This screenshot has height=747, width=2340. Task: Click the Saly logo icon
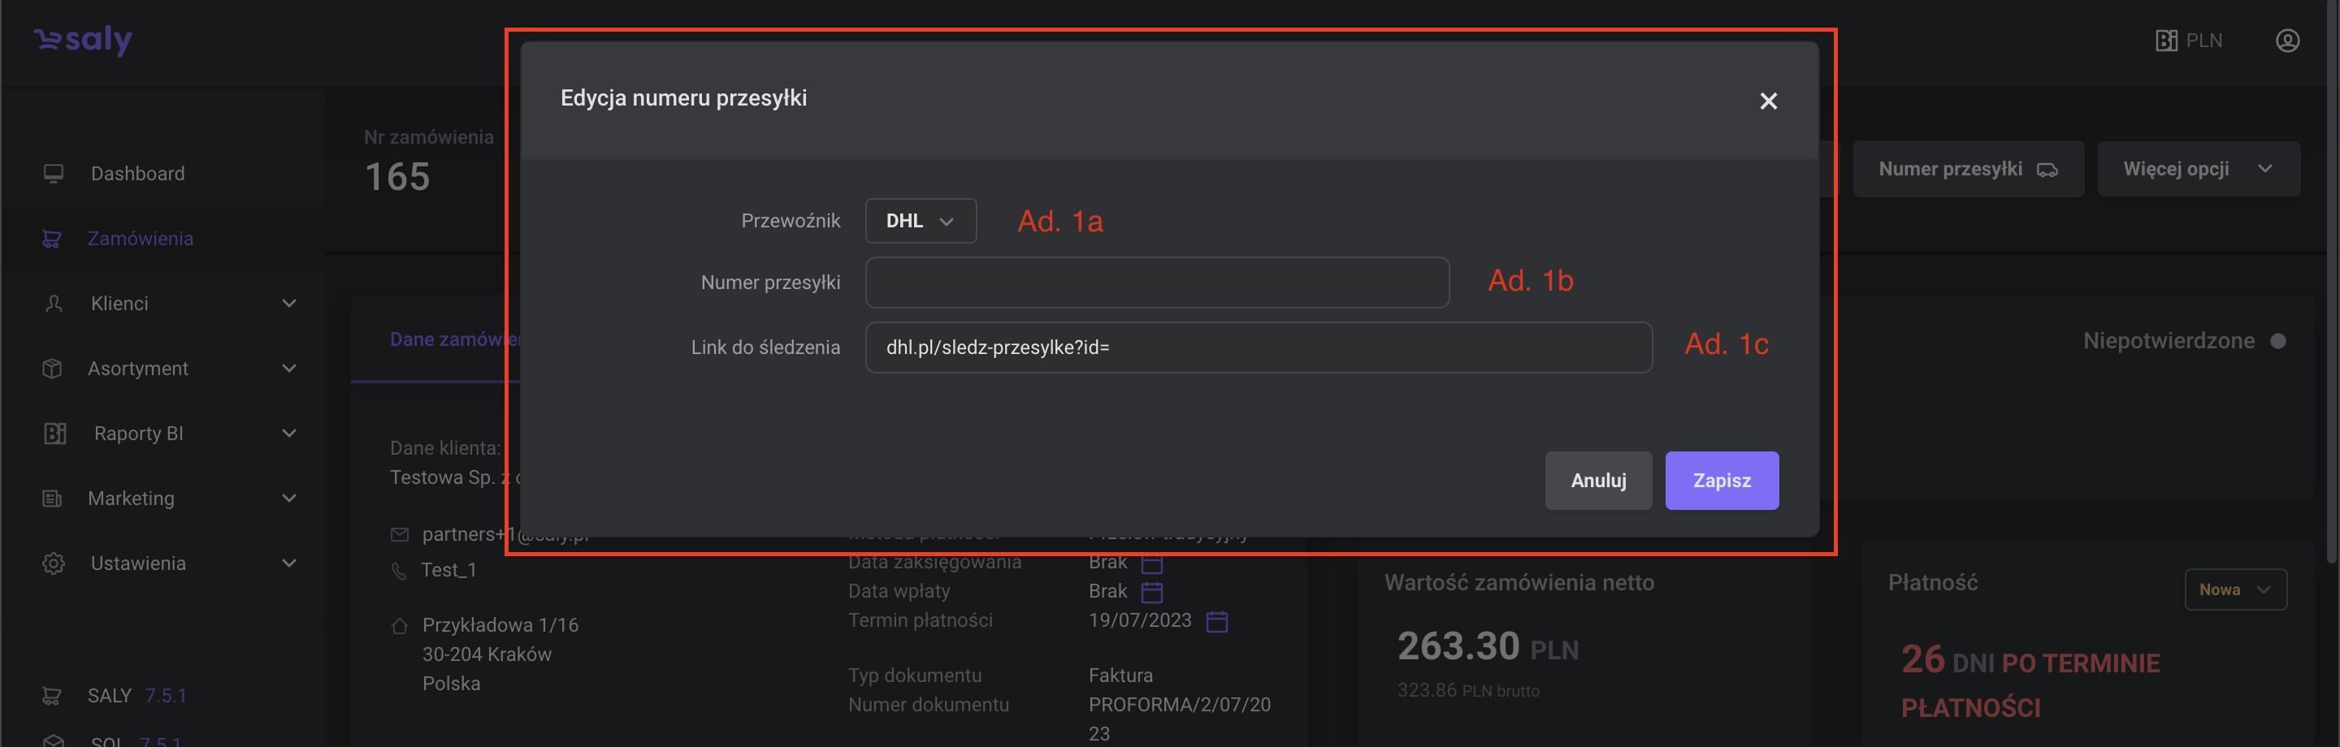pos(83,40)
